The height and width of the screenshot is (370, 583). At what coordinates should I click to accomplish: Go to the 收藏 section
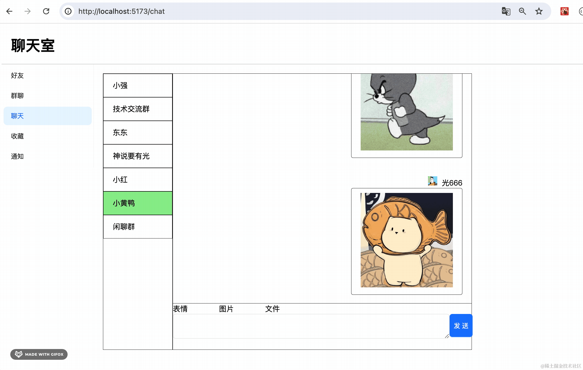pyautogui.click(x=17, y=136)
